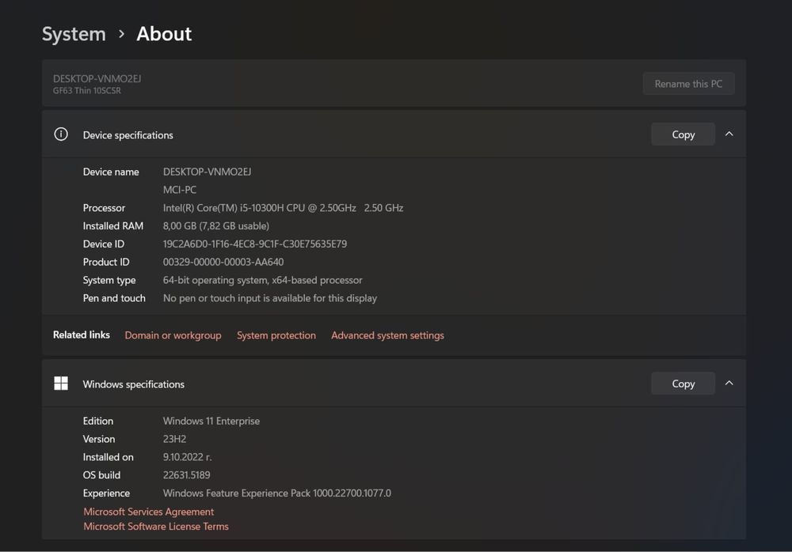Click the Device ID label
The image size is (792, 552).
[x=103, y=244]
